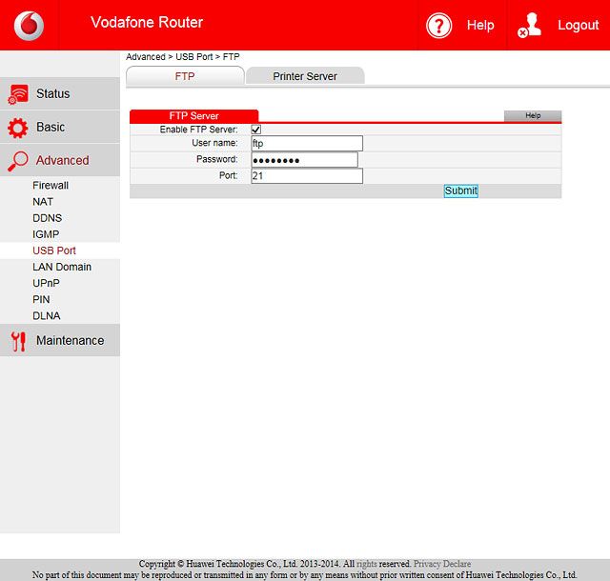The width and height of the screenshot is (610, 581).
Task: Click the Logout text in header
Action: tap(579, 26)
